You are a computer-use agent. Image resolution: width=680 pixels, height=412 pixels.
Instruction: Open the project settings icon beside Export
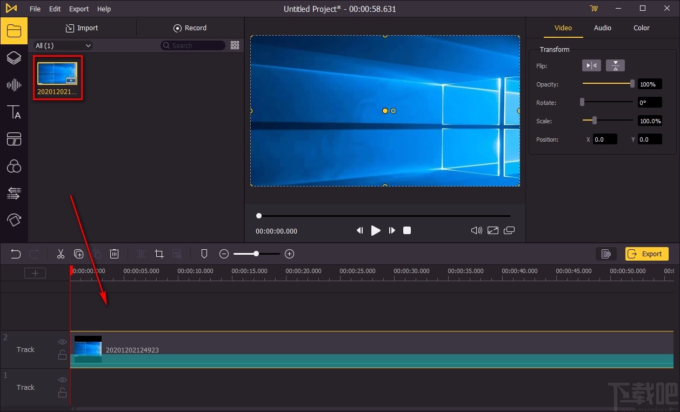pos(606,254)
